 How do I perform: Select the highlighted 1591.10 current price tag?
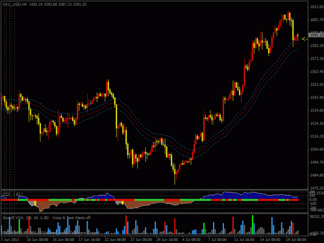pyautogui.click(x=316, y=35)
